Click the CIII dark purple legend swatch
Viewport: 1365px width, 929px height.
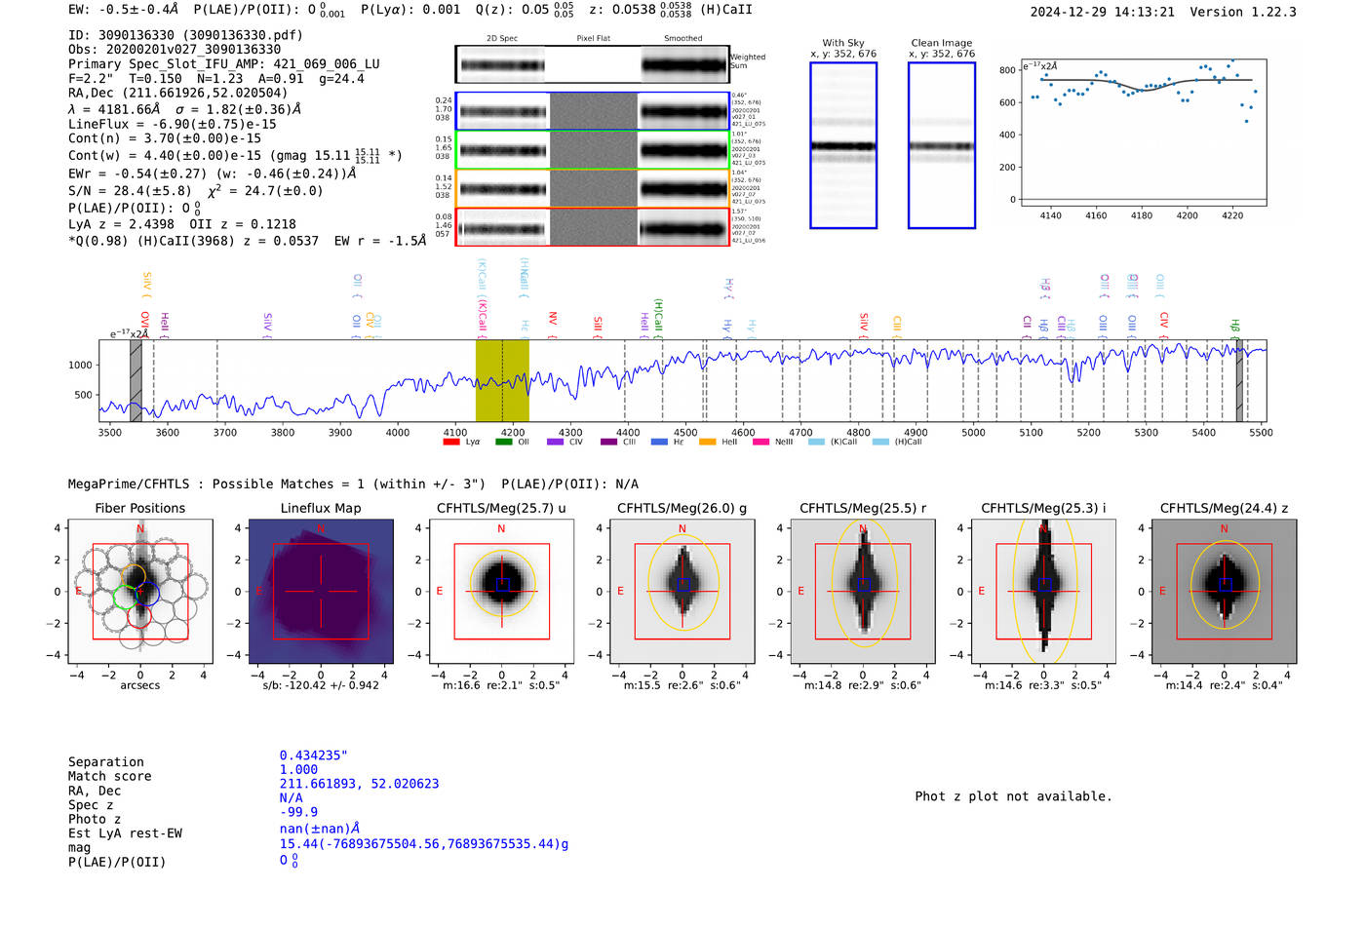(x=608, y=442)
